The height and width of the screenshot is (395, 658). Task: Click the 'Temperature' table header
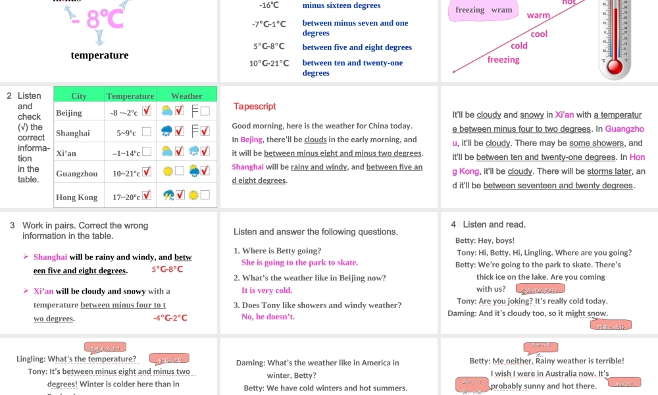pos(130,95)
